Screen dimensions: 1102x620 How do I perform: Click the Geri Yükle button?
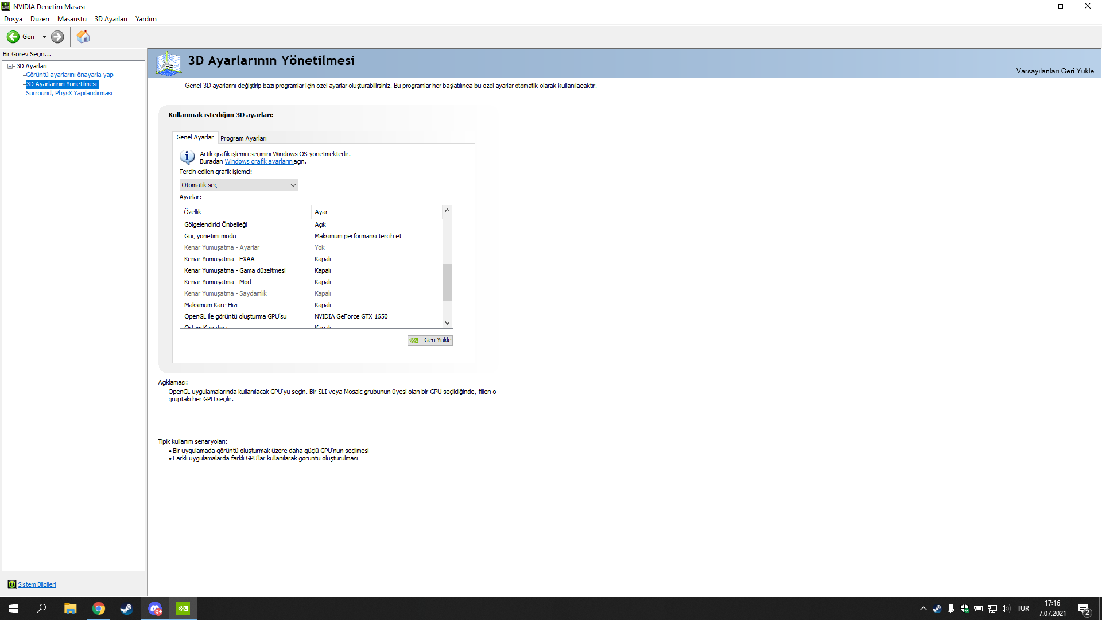(x=430, y=340)
